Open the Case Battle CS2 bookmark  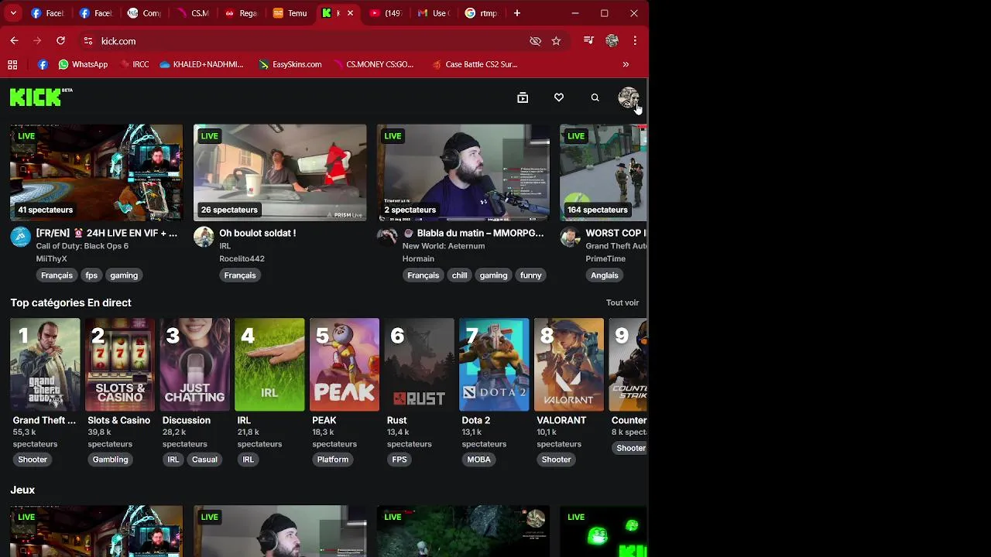tap(475, 64)
